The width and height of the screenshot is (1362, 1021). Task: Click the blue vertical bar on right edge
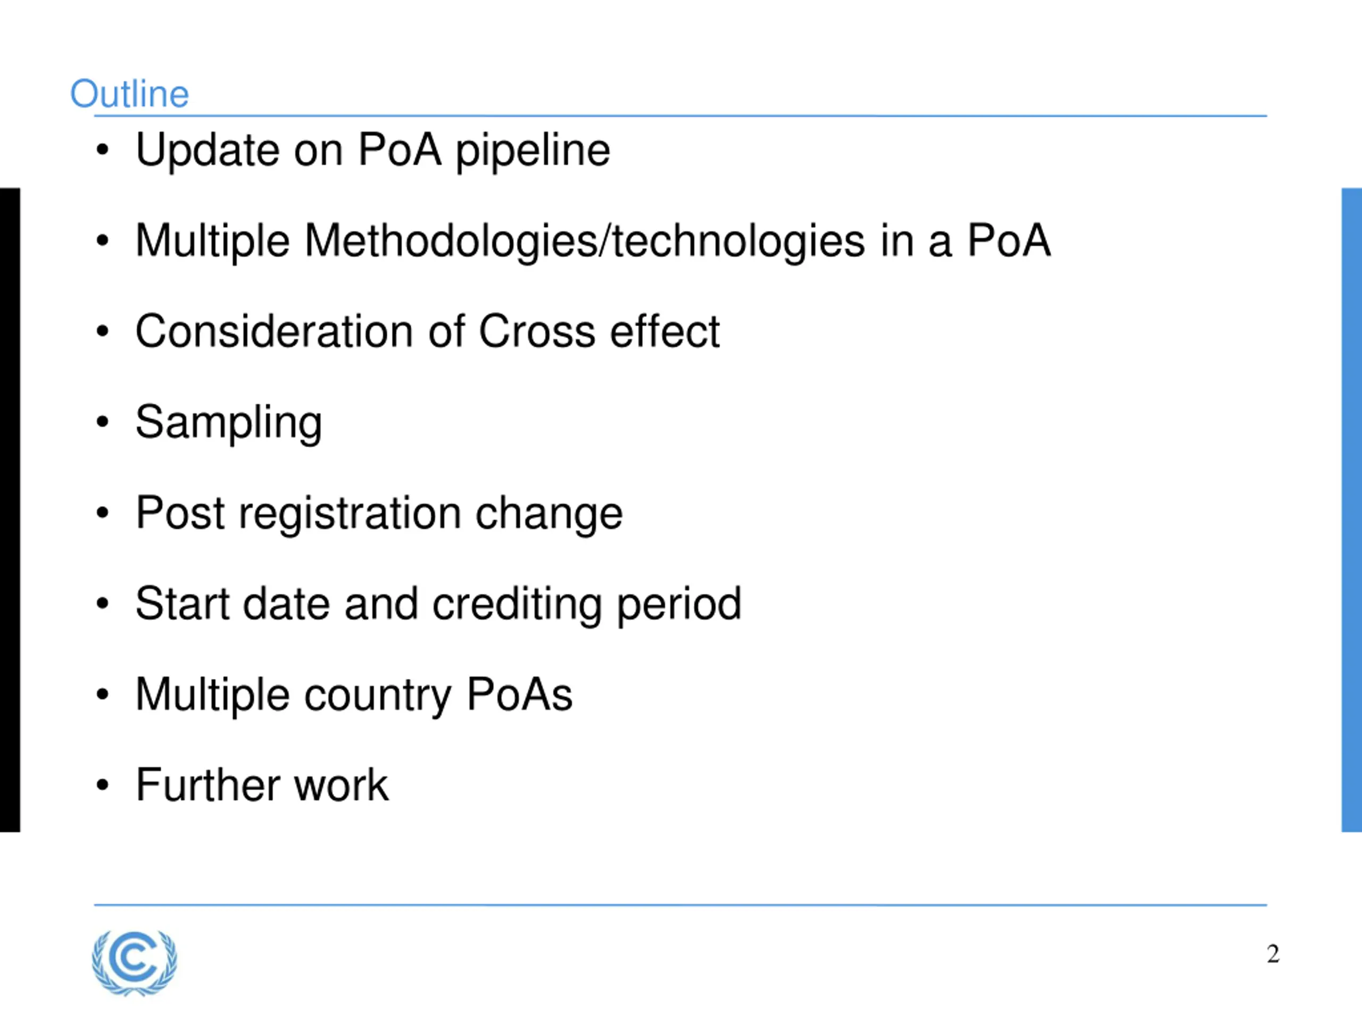pos(1351,510)
